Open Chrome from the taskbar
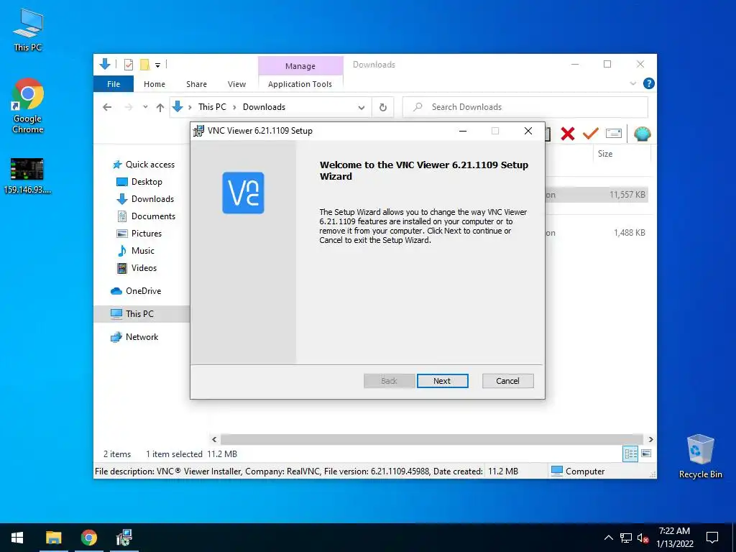Screen dimensions: 736x552 [88, 538]
